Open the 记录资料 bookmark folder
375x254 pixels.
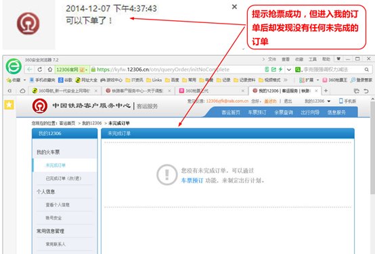pyautogui.click(x=244, y=80)
